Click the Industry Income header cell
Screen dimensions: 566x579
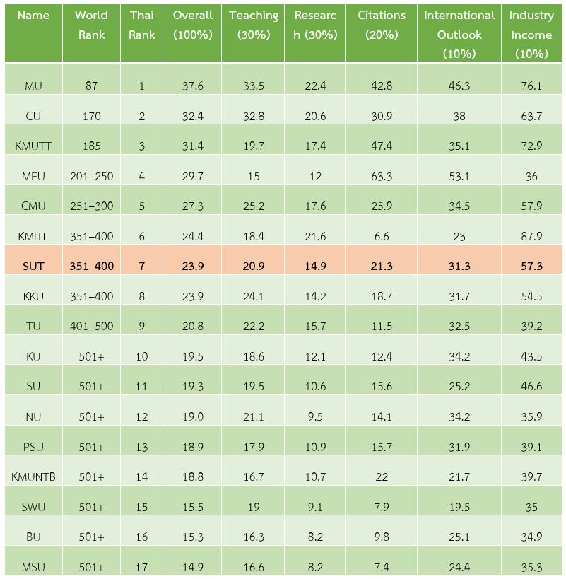[531, 33]
